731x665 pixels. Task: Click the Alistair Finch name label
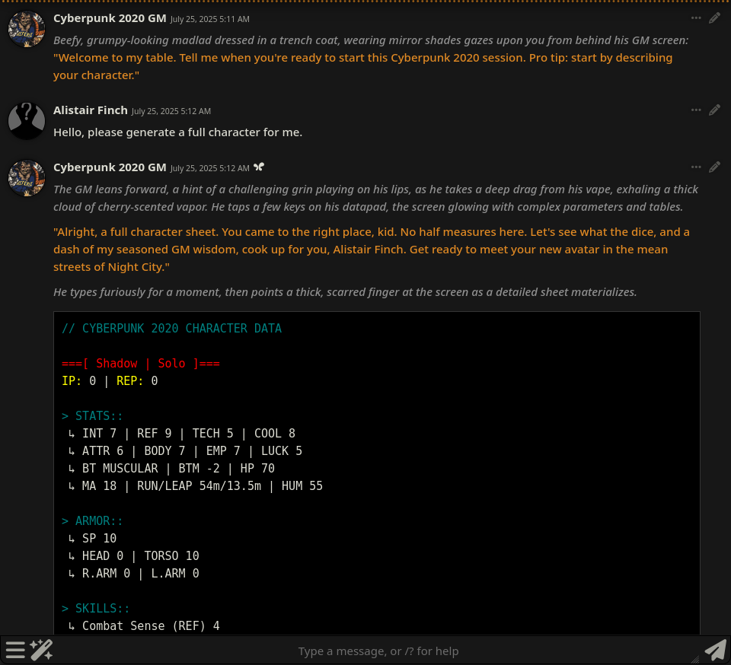[91, 110]
